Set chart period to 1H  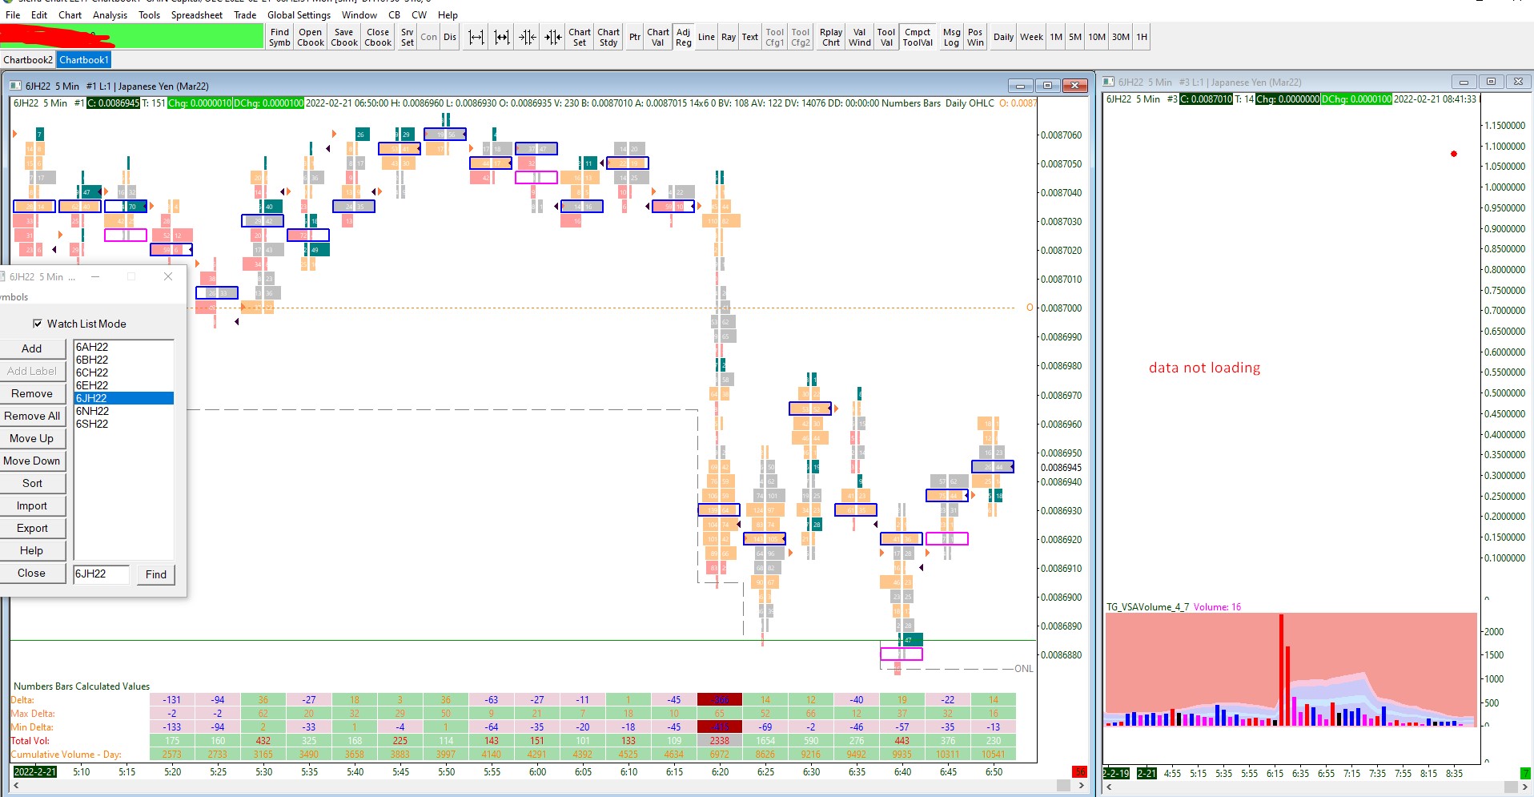tap(1142, 37)
